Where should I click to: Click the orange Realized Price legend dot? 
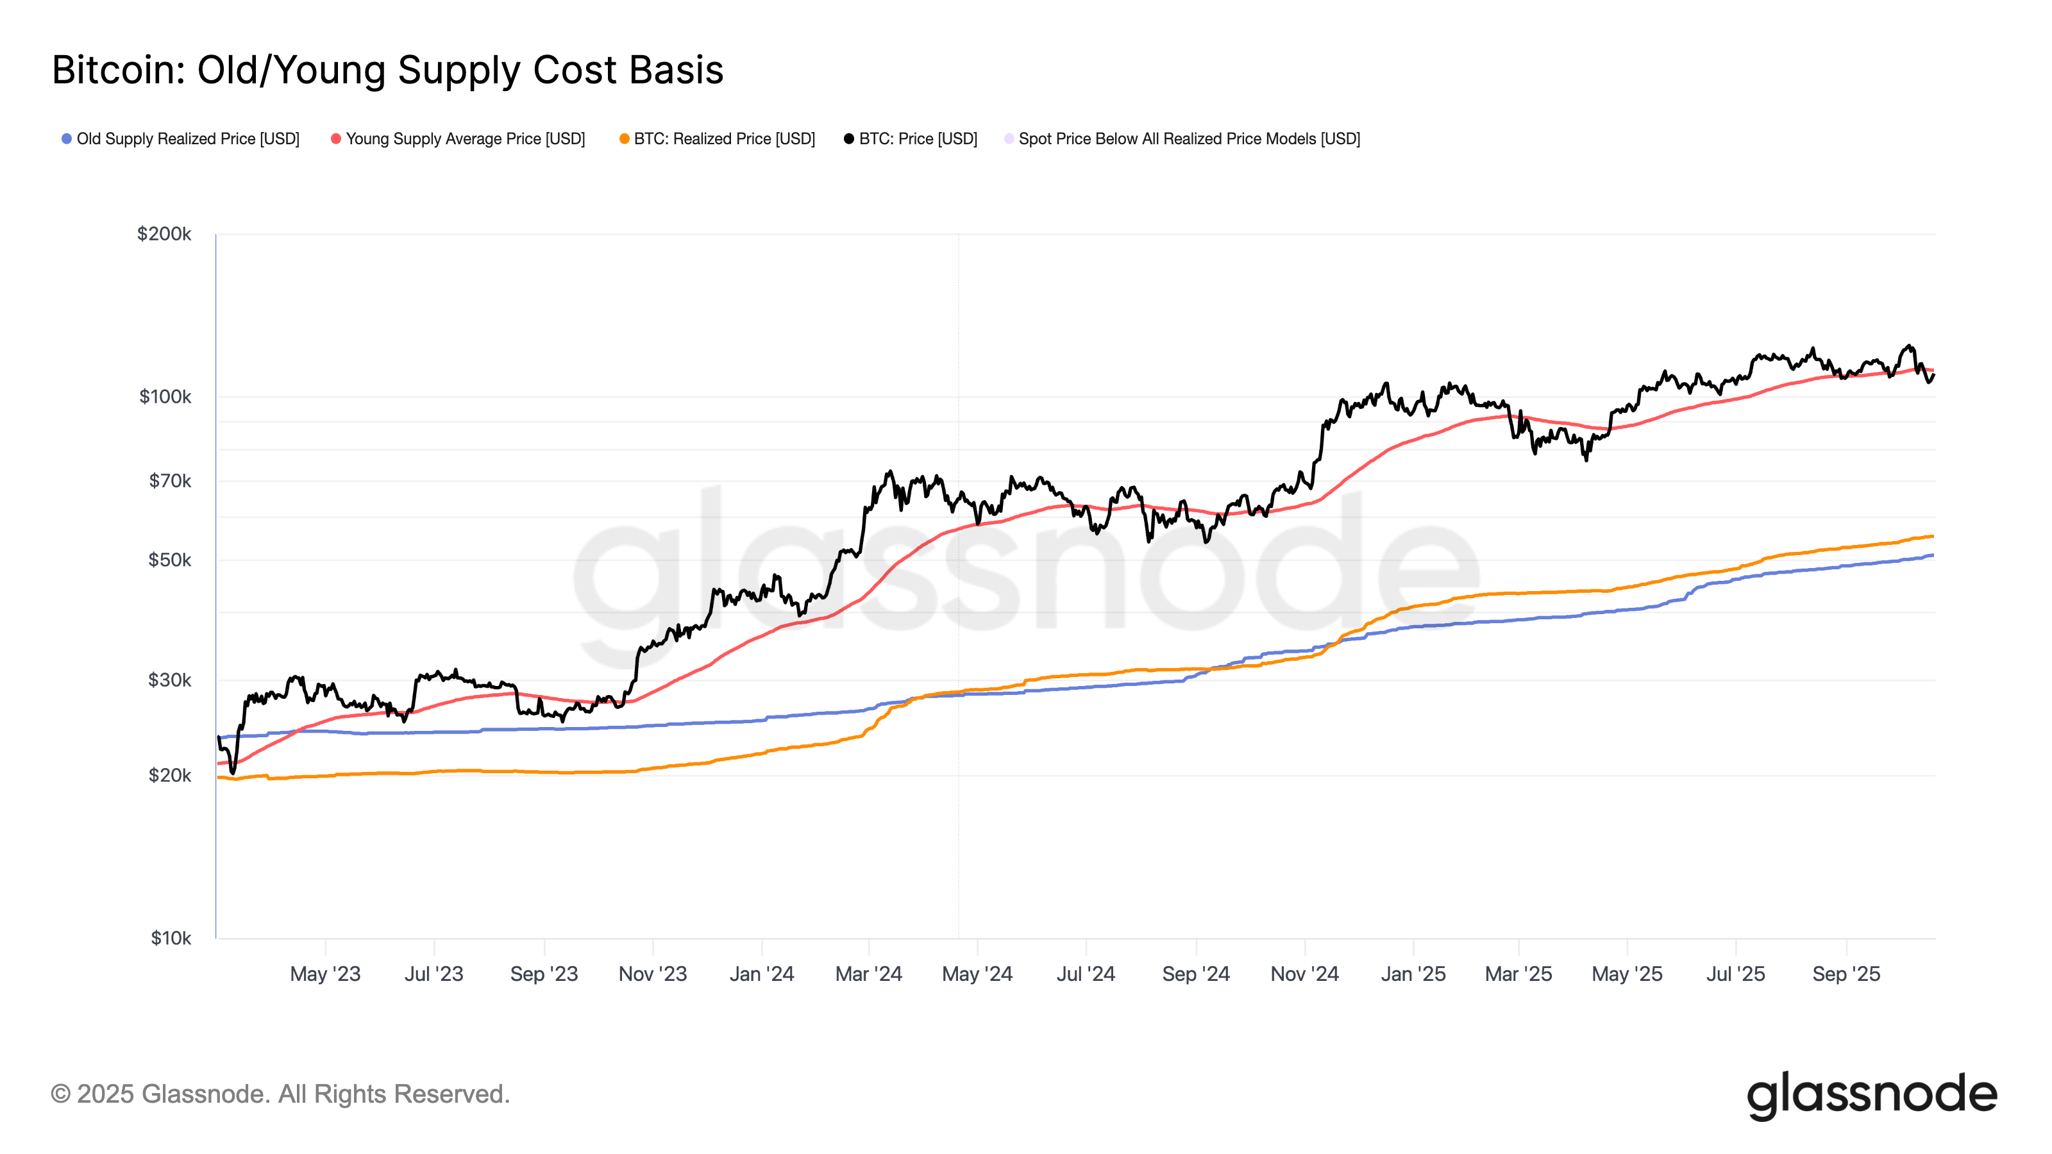click(625, 139)
